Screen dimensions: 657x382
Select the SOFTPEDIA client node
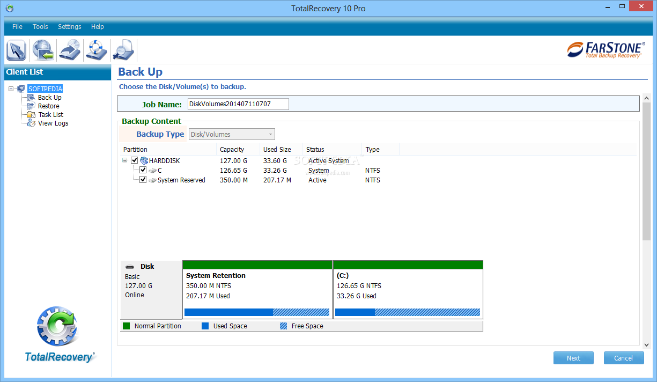point(45,89)
